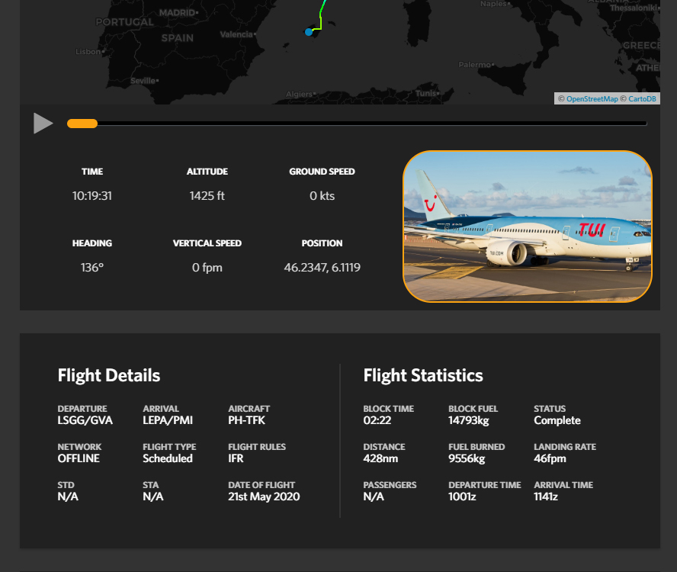Image resolution: width=677 pixels, height=572 pixels.
Task: Click the block fuel value 14793kg
Action: pyautogui.click(x=468, y=420)
